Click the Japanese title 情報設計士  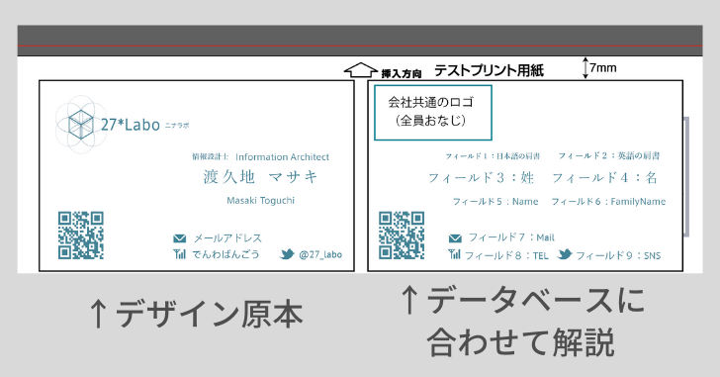[211, 157]
